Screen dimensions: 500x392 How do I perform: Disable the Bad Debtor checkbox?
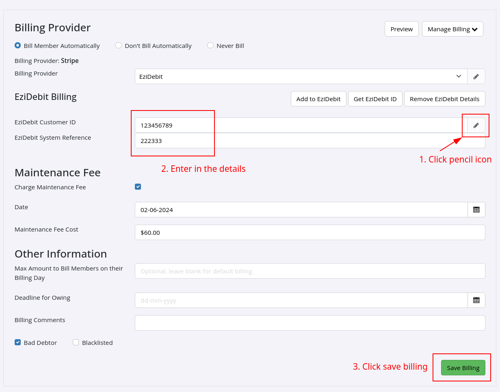pyautogui.click(x=17, y=342)
